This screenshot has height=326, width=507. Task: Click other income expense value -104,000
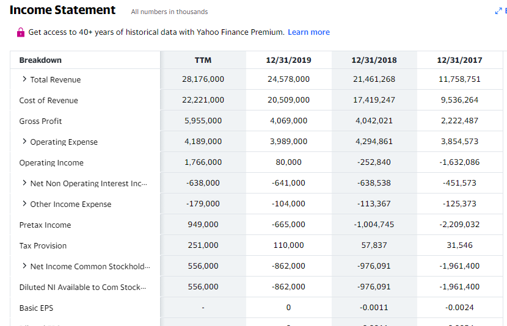coord(288,203)
